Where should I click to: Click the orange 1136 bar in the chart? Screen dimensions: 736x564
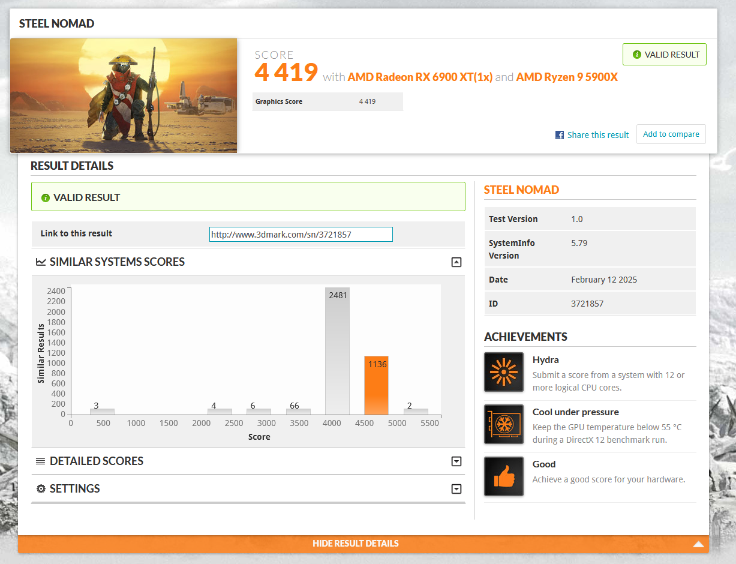[377, 385]
